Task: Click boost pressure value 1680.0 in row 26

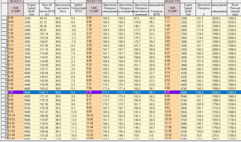Action: (234, 112)
